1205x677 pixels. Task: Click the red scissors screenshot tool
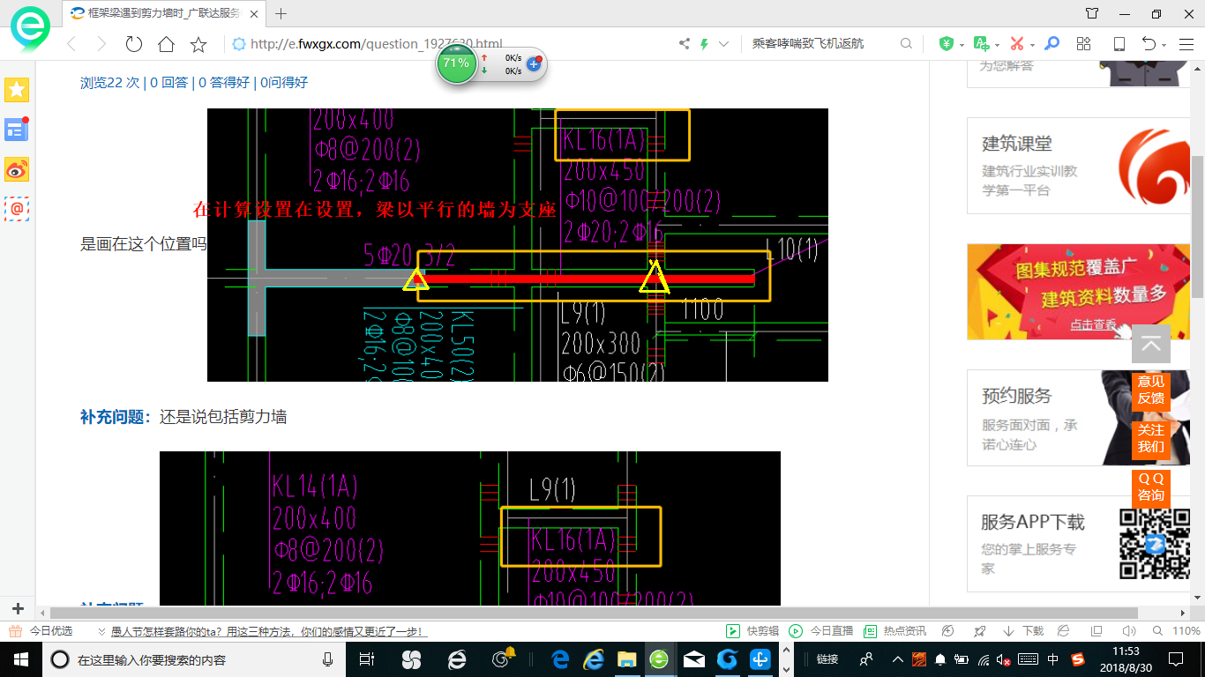1017,44
